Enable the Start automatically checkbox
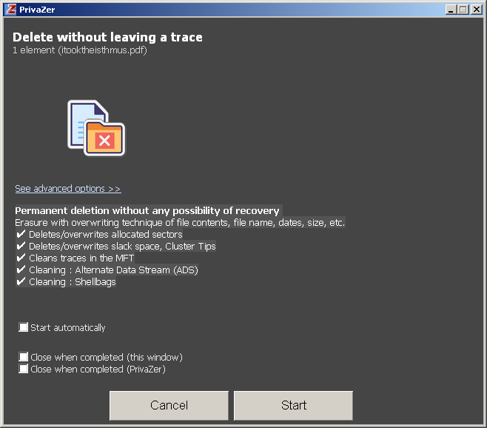487x428 pixels. [x=23, y=327]
